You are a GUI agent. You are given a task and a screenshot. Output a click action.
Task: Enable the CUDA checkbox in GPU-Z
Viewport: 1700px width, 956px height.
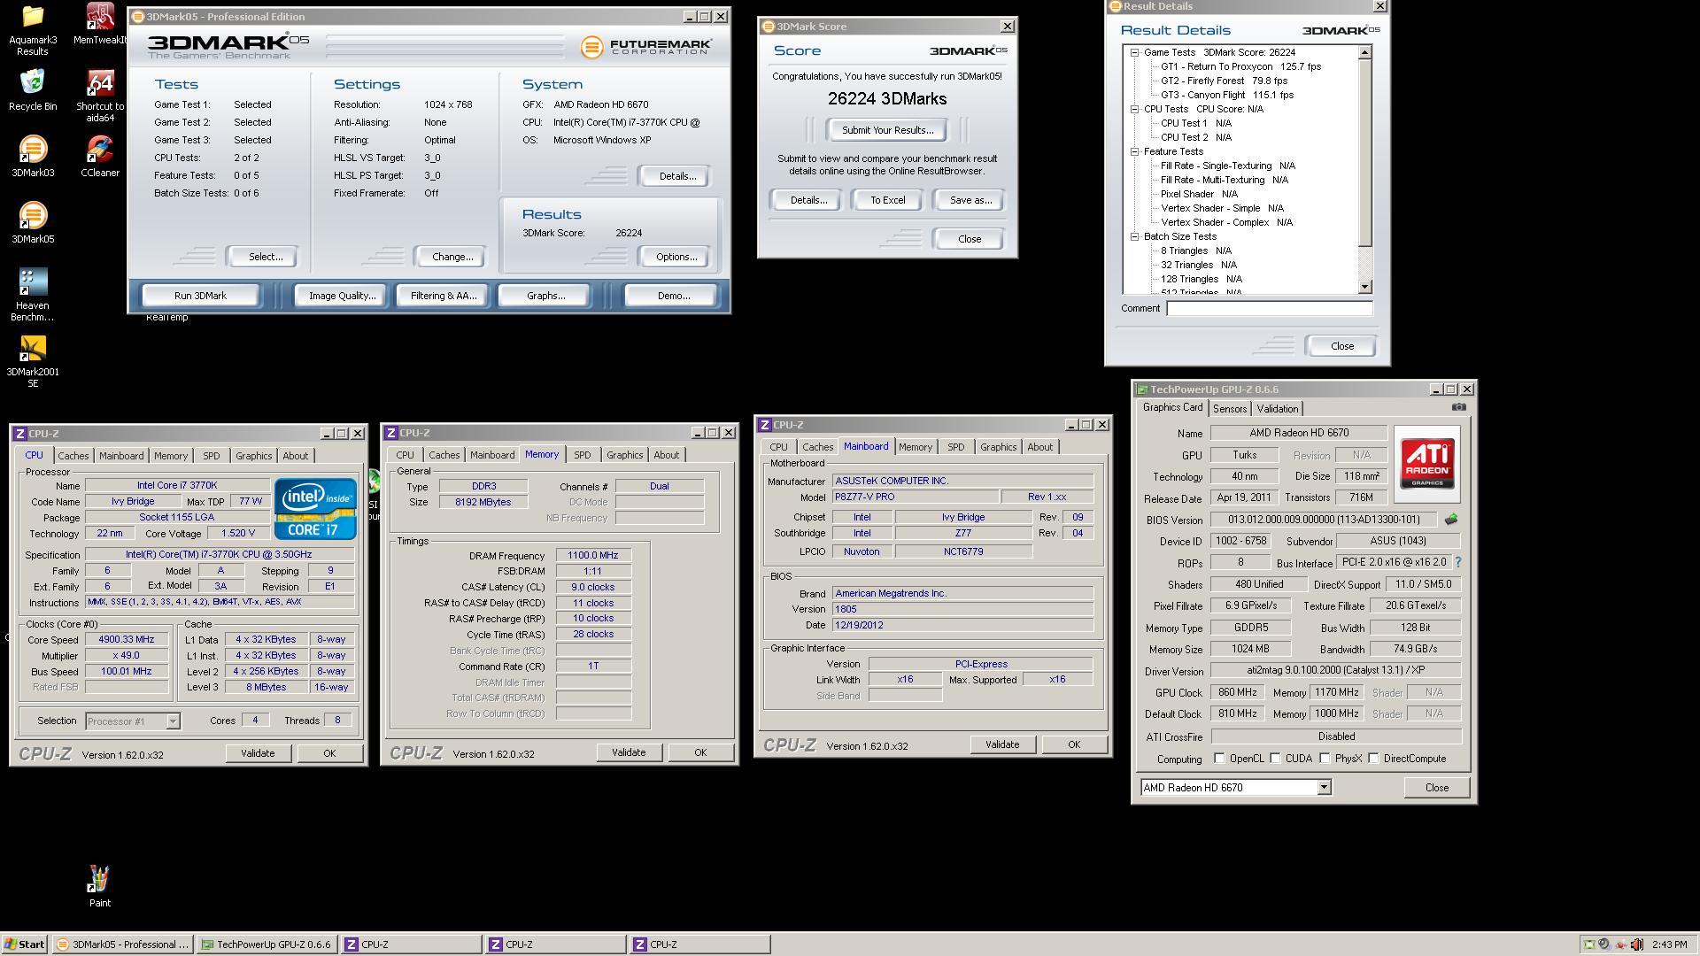(1275, 759)
